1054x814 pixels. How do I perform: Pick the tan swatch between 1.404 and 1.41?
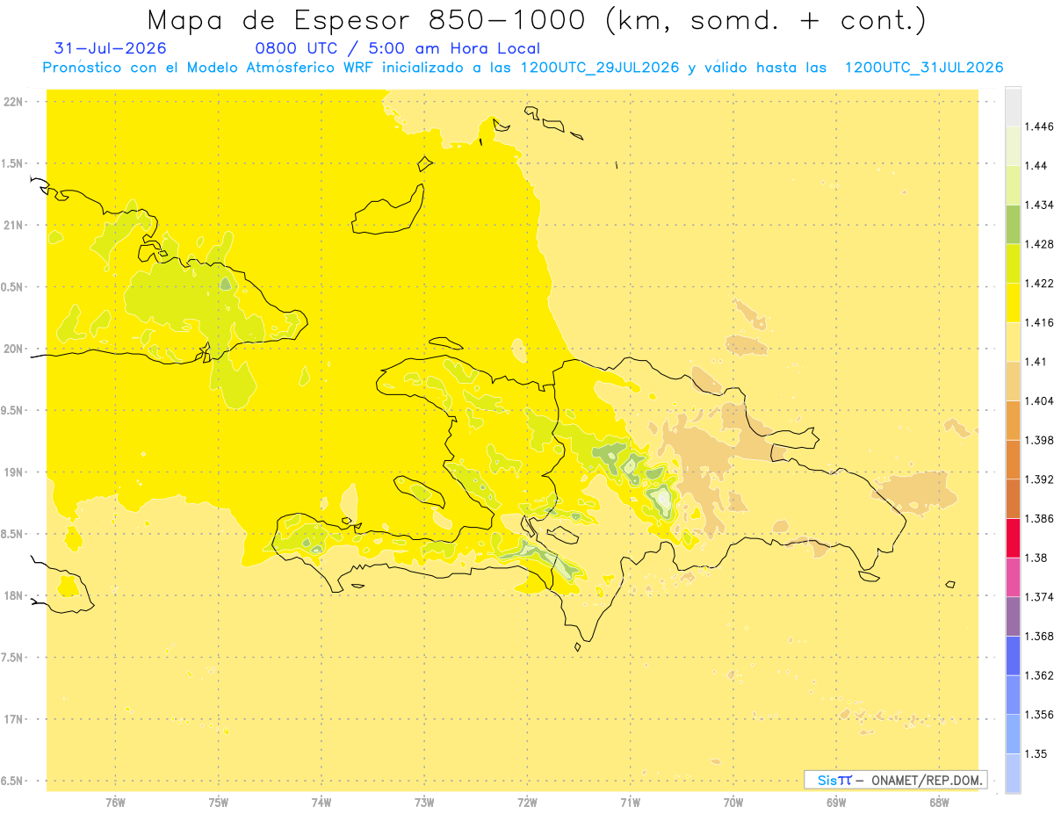(x=1013, y=381)
